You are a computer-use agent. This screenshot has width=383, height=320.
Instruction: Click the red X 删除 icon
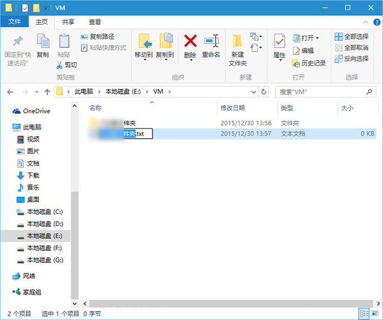pos(190,41)
